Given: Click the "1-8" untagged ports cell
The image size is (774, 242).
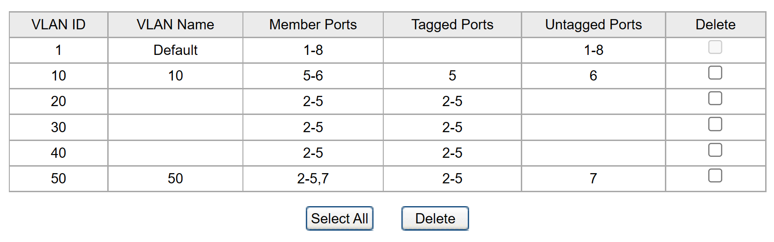Looking at the screenshot, I should tap(593, 50).
